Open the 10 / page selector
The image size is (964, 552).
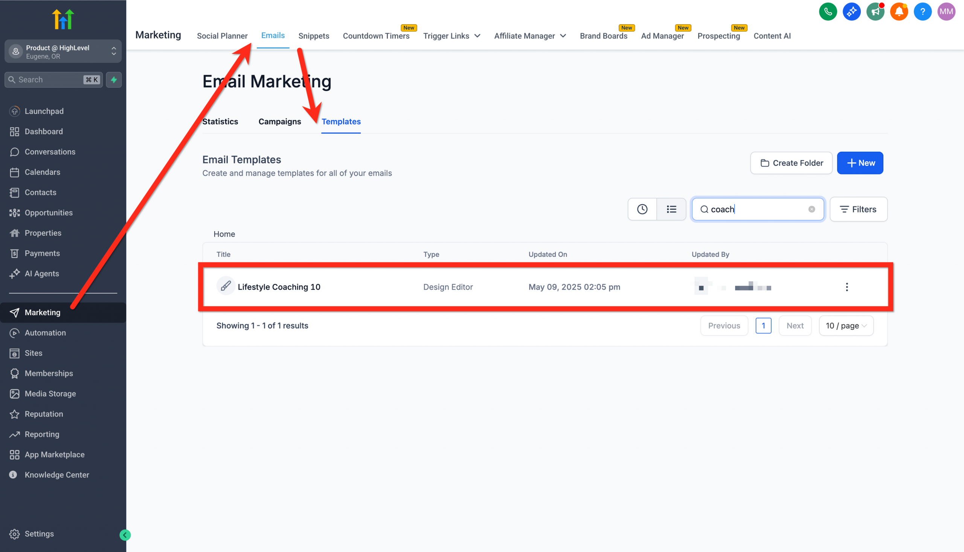pyautogui.click(x=846, y=325)
